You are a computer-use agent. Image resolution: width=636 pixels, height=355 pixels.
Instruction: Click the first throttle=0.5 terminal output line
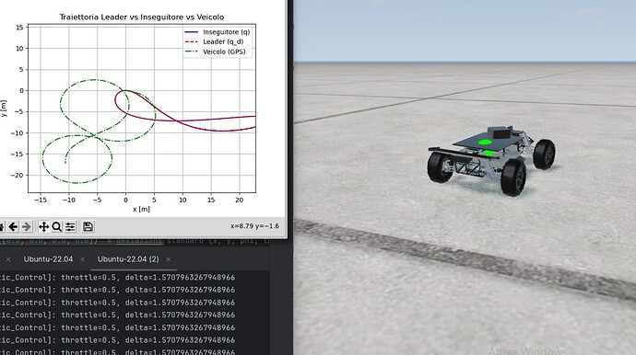click(118, 277)
